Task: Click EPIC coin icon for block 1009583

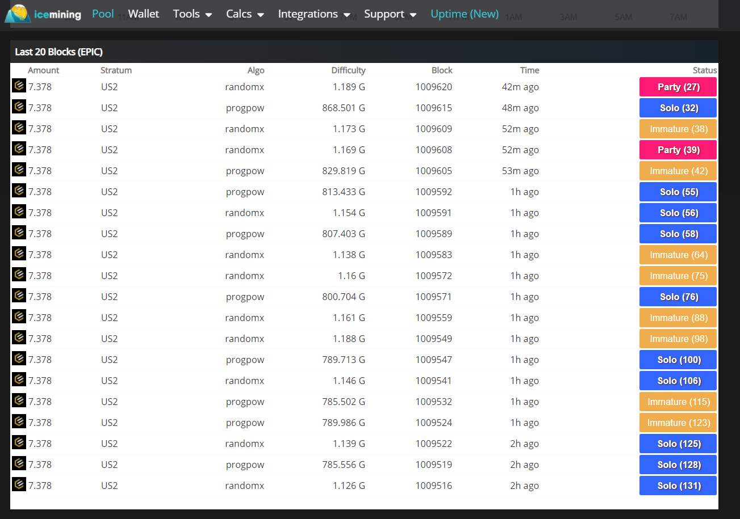Action: point(19,254)
